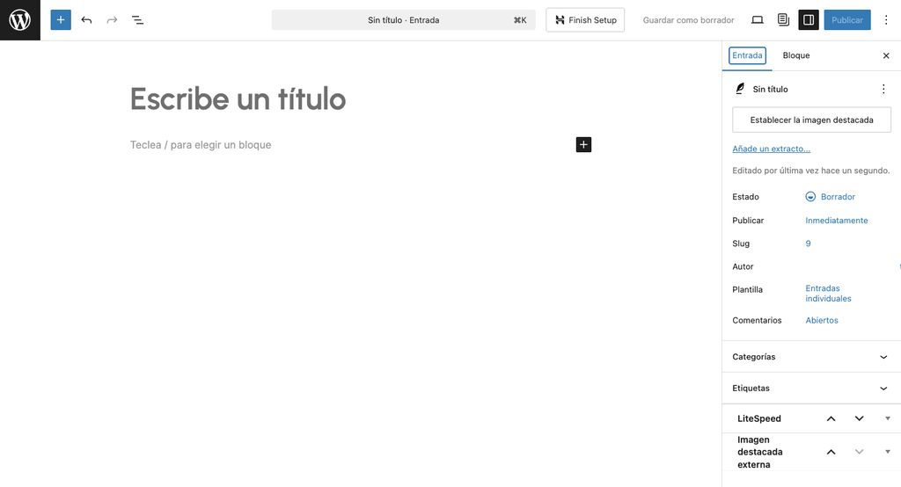Image resolution: width=901 pixels, height=487 pixels.
Task: Click the Publicar button
Action: (847, 20)
